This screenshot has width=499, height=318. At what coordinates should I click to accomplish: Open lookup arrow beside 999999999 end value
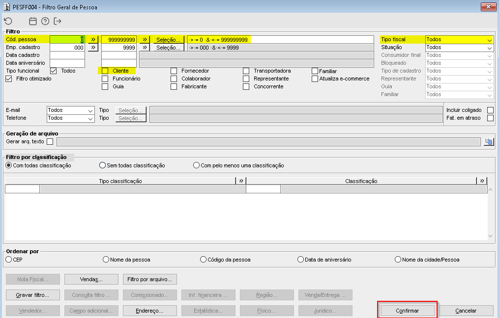point(145,39)
